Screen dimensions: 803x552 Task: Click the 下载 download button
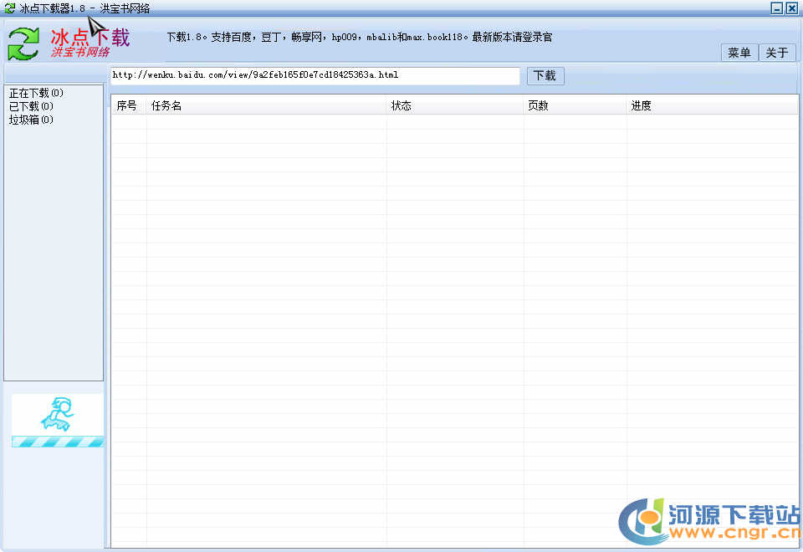click(545, 76)
